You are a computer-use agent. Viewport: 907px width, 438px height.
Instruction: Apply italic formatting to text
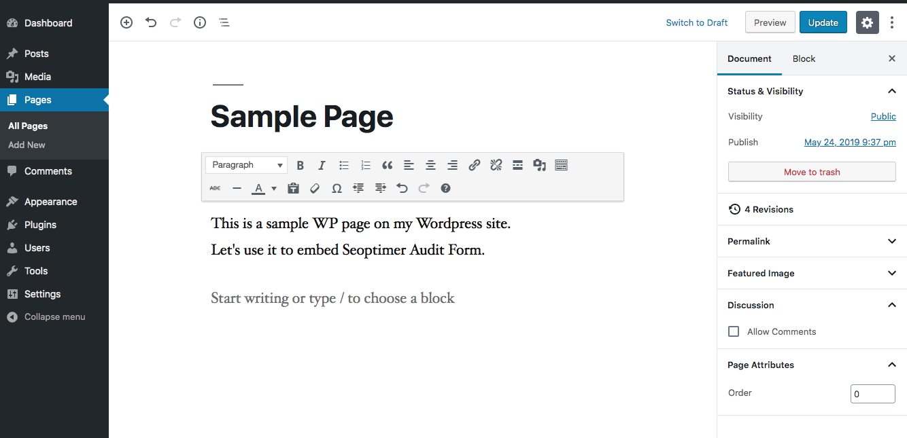click(322, 165)
